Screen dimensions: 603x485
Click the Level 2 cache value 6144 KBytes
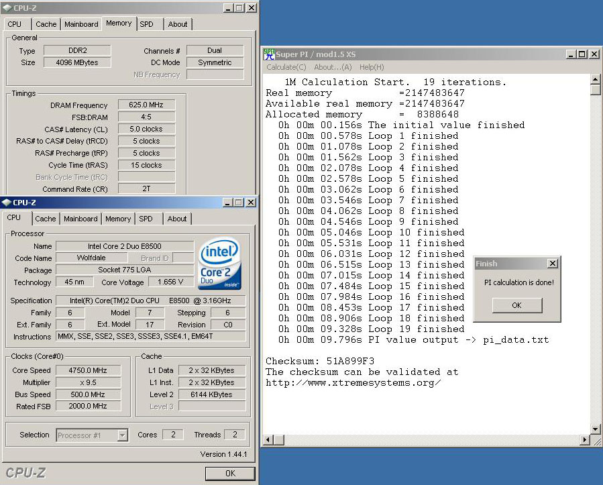pos(211,394)
